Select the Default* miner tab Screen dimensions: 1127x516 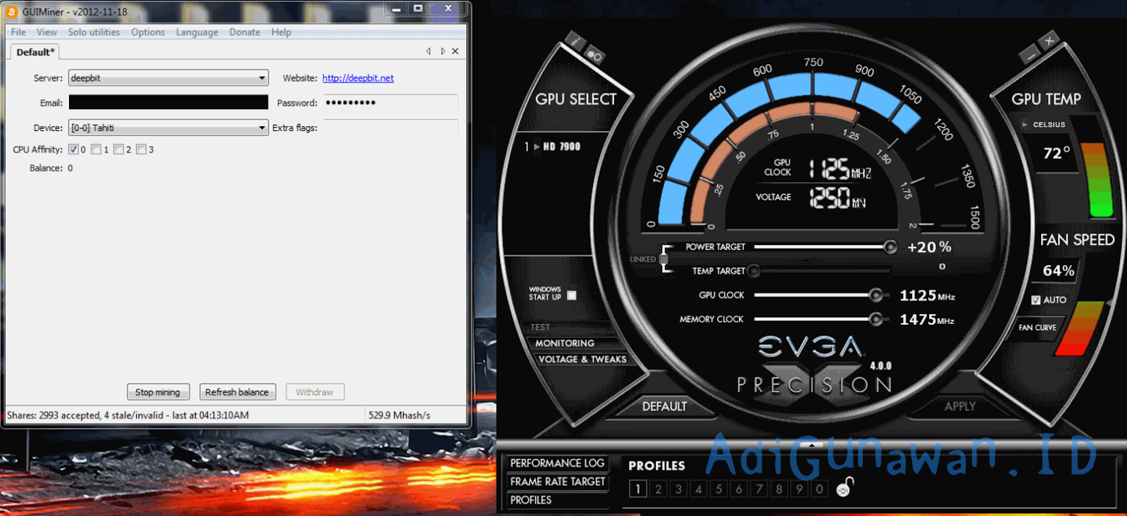(x=35, y=52)
